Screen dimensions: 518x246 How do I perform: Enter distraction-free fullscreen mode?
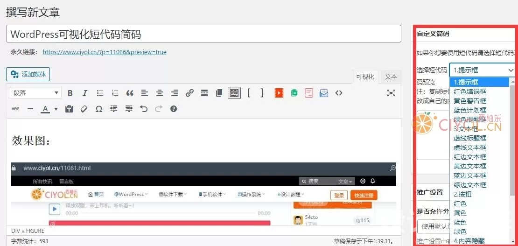coord(391,93)
